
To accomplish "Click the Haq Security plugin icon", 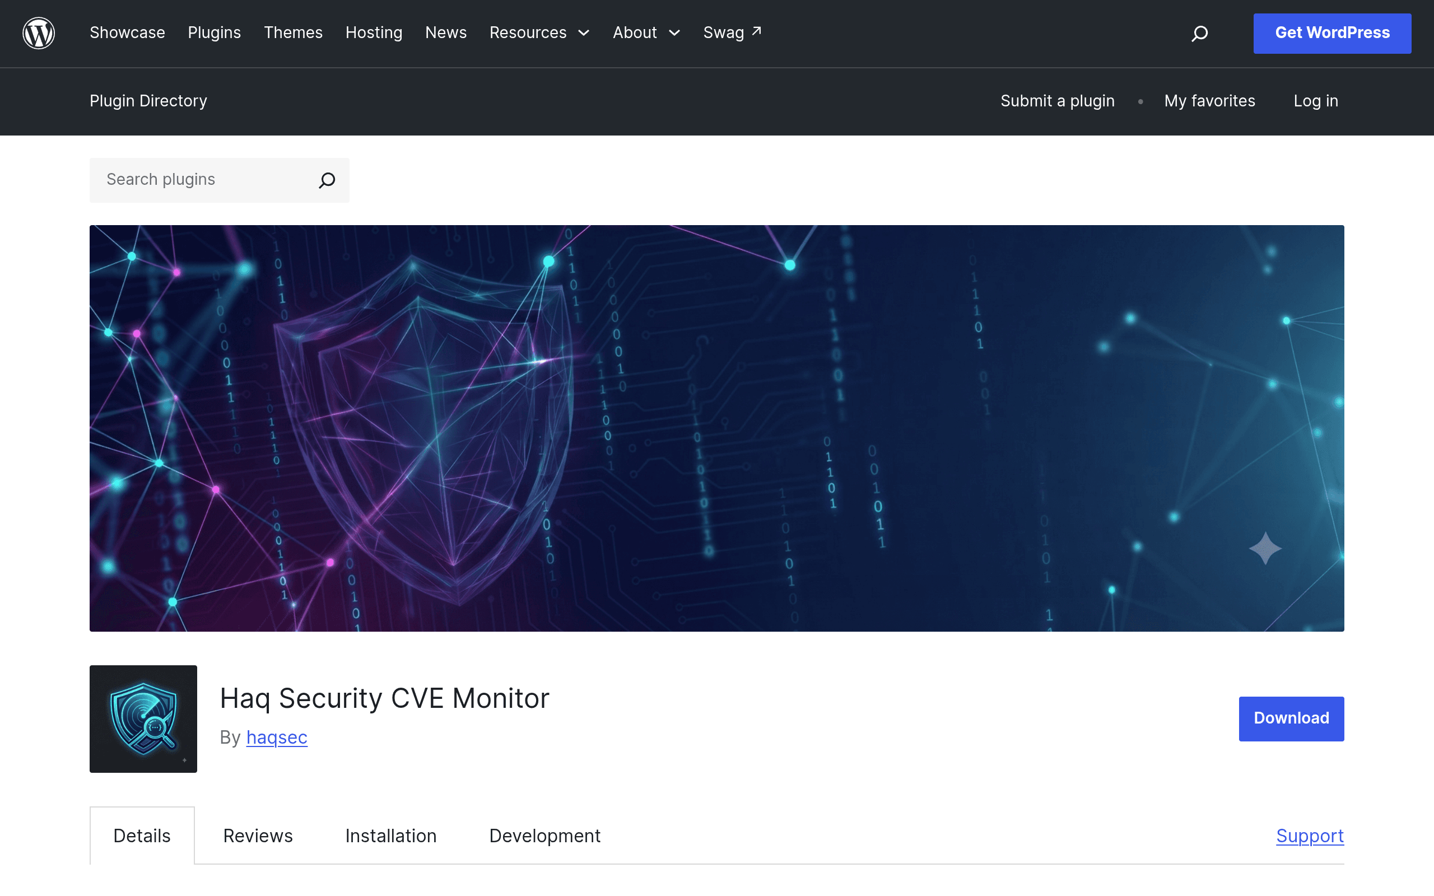I will pos(143,718).
